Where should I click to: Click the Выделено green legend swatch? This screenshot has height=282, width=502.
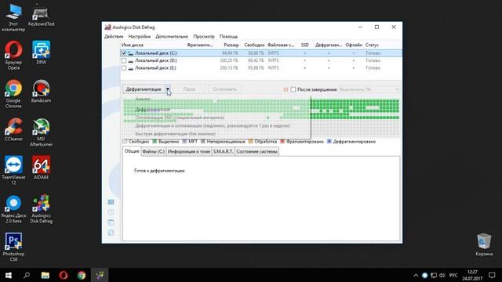155,141
